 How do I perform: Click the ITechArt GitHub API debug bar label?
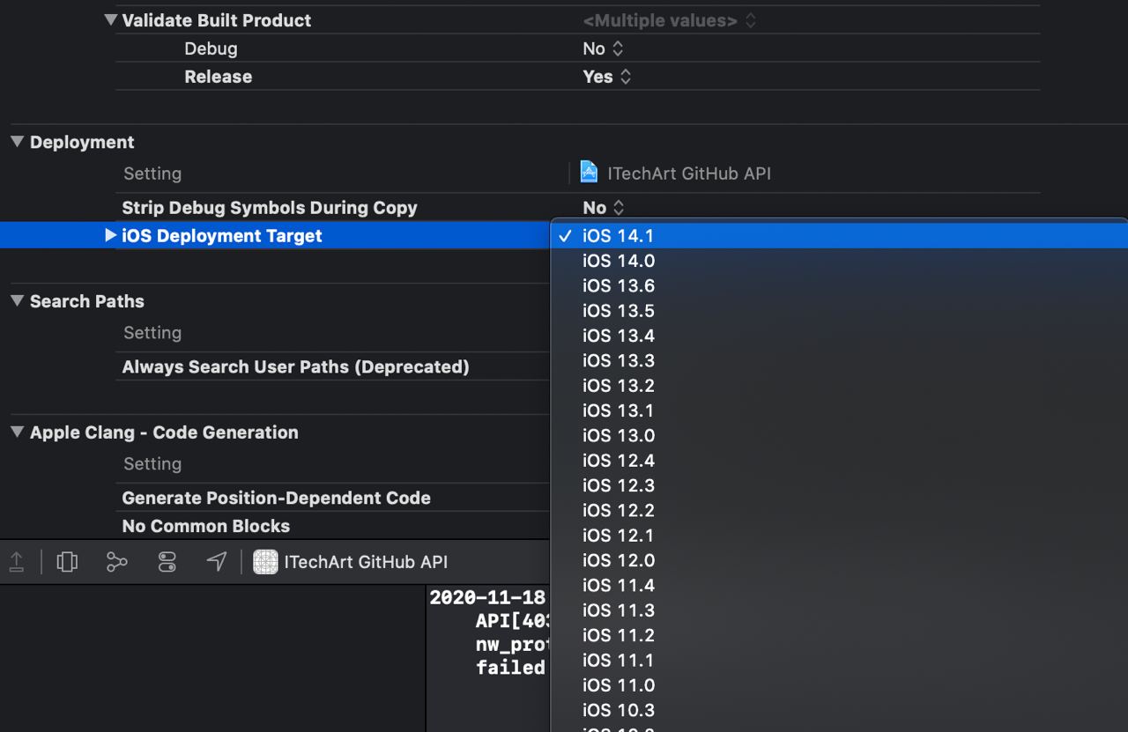(x=366, y=562)
